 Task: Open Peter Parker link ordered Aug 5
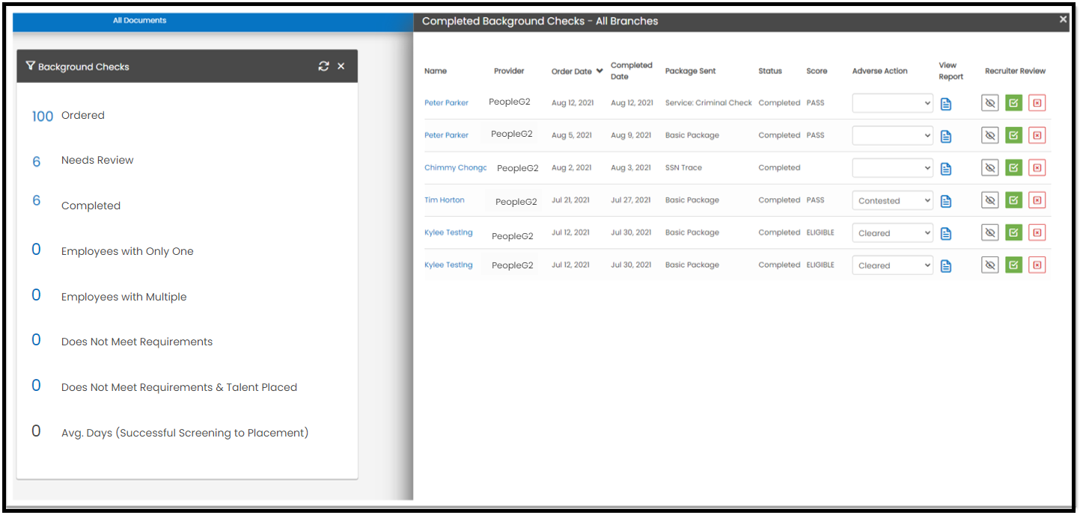(x=446, y=135)
